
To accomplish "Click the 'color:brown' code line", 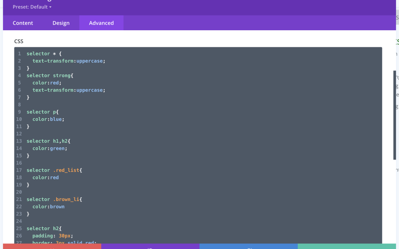I will coord(48,207).
